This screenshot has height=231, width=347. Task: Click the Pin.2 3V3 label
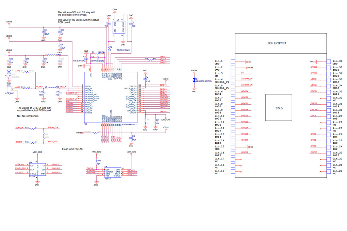(219, 69)
